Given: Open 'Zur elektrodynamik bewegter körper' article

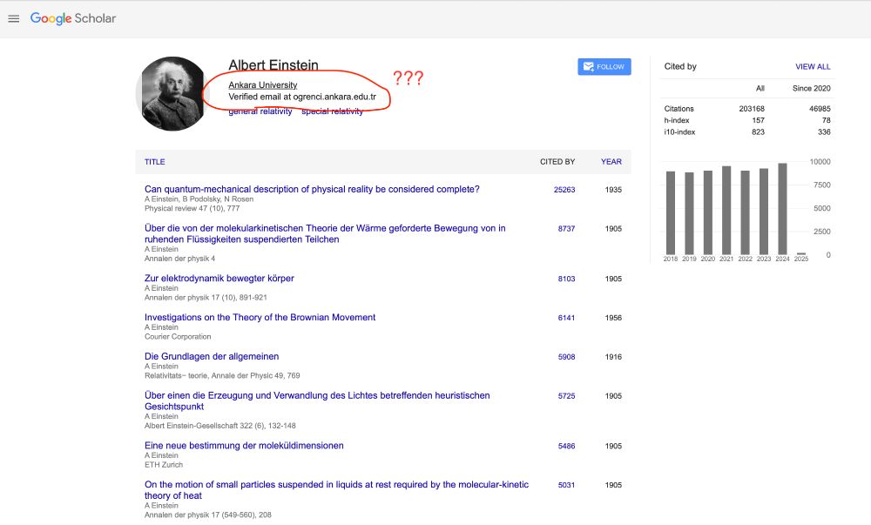Looking at the screenshot, I should point(219,279).
